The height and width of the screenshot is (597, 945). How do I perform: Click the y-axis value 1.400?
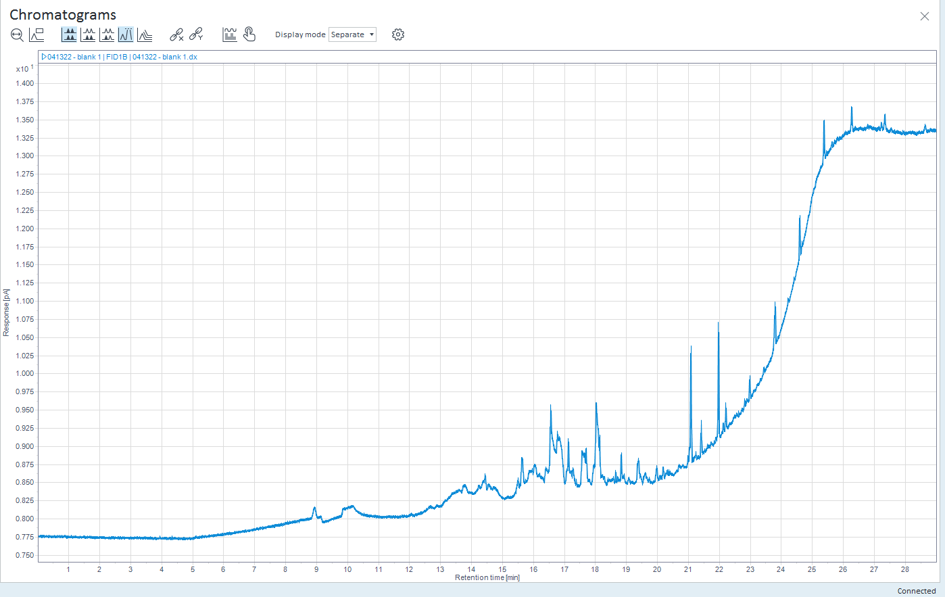[25, 83]
